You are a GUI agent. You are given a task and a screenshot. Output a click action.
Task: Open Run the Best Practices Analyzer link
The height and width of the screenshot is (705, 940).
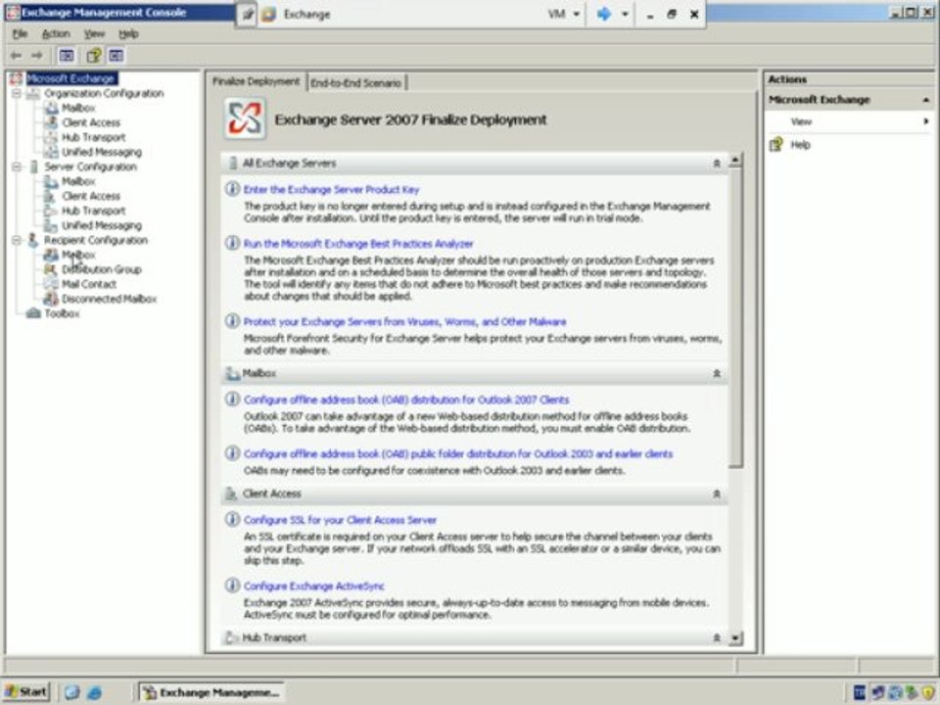(x=358, y=244)
